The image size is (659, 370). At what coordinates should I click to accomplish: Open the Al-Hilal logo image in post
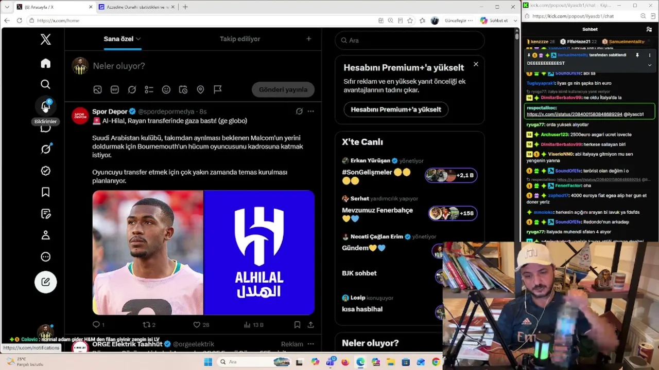[259, 252]
